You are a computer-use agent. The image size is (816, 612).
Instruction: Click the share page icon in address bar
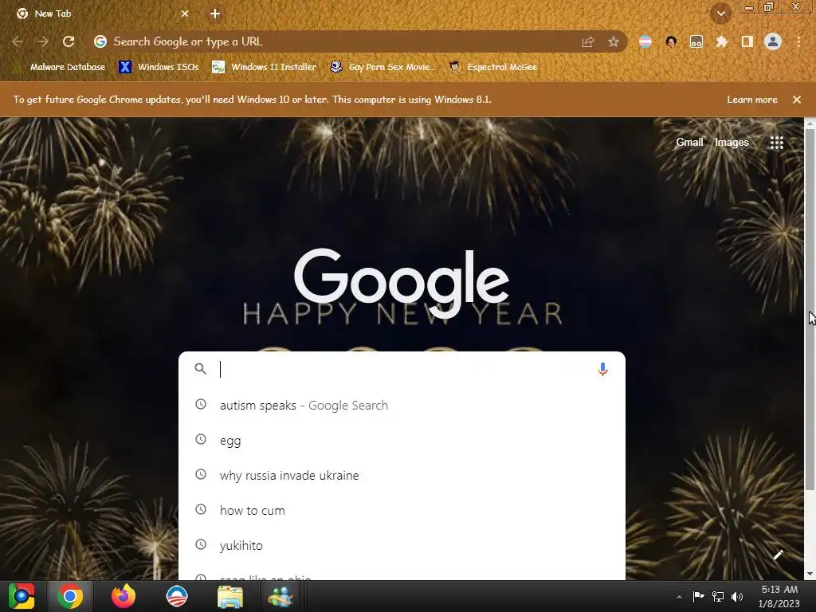pyautogui.click(x=588, y=41)
